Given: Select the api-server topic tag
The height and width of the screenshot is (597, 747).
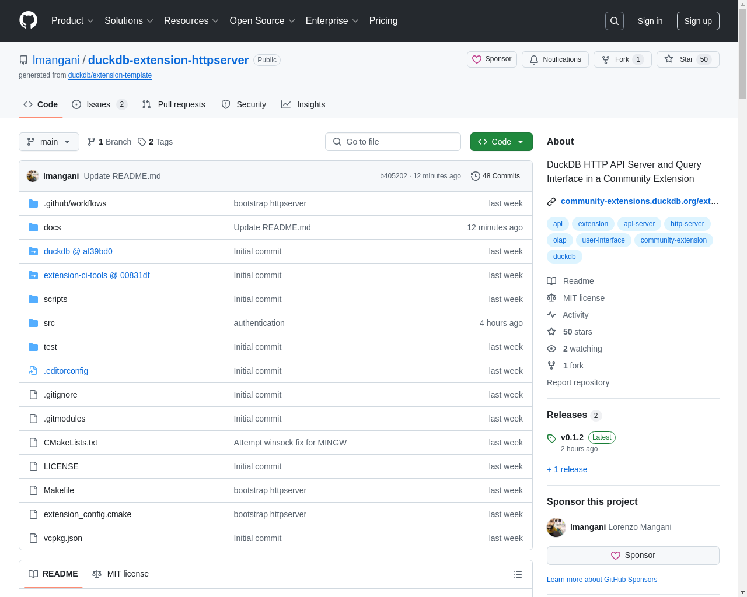Looking at the screenshot, I should coord(639,224).
